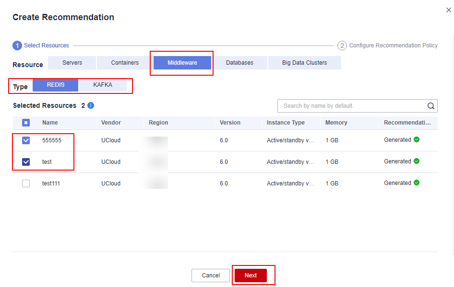Click the Selected Resources info icon
This screenshot has width=454, height=287.
tap(91, 105)
